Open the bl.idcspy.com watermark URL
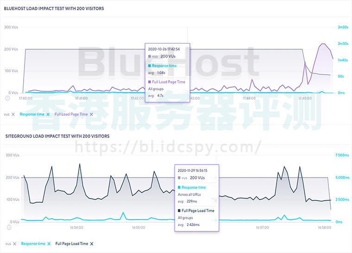Viewport: 352px width, 253px height. click(x=168, y=147)
